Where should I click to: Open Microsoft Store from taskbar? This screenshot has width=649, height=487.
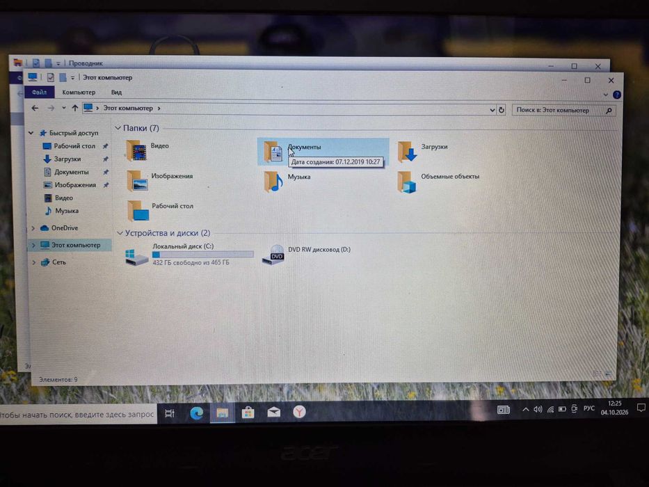[x=248, y=413]
